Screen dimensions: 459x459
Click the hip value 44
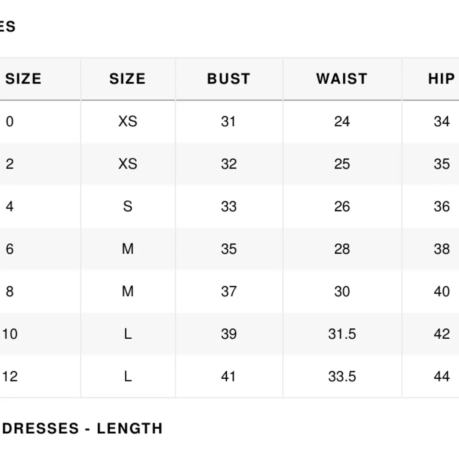click(x=442, y=376)
